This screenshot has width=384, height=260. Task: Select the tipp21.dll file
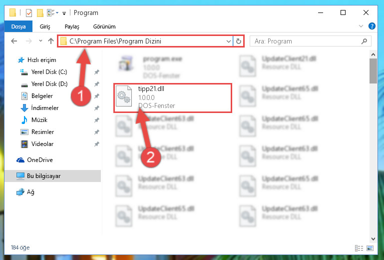point(172,98)
